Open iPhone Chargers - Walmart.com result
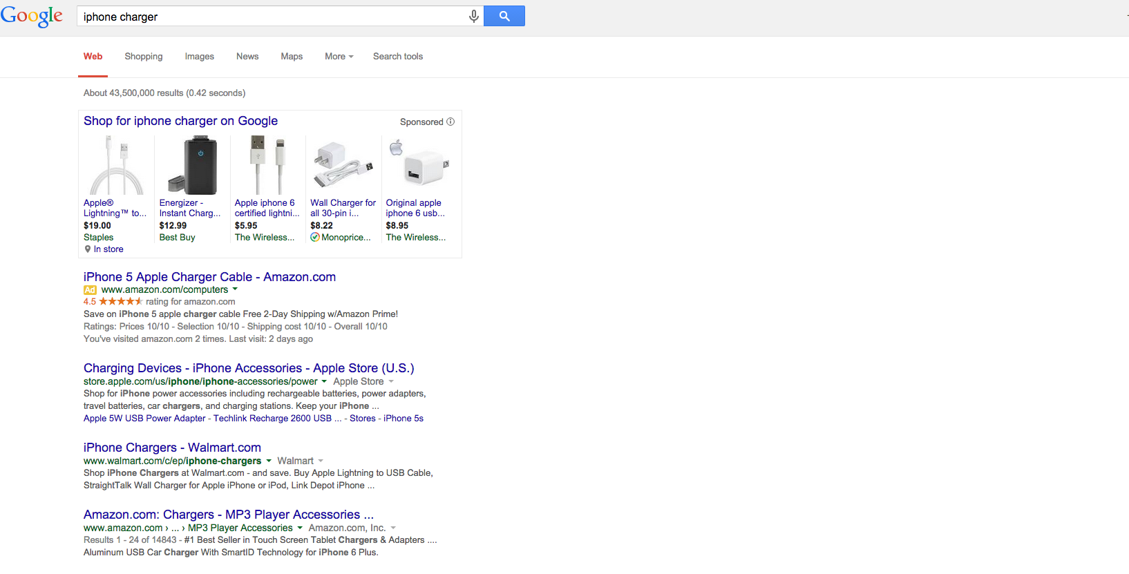The width and height of the screenshot is (1129, 574). [172, 448]
